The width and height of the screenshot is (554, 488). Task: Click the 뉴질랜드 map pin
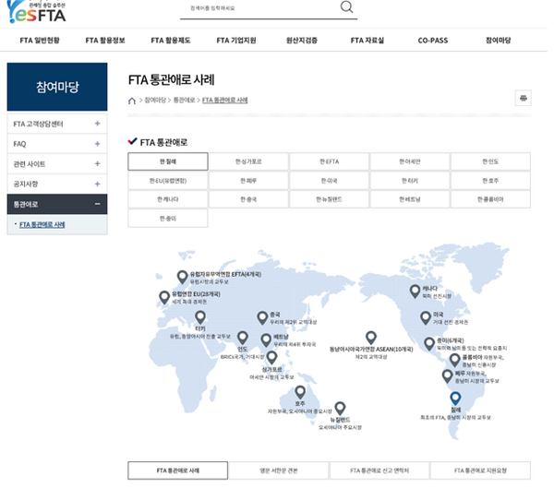[339, 408]
